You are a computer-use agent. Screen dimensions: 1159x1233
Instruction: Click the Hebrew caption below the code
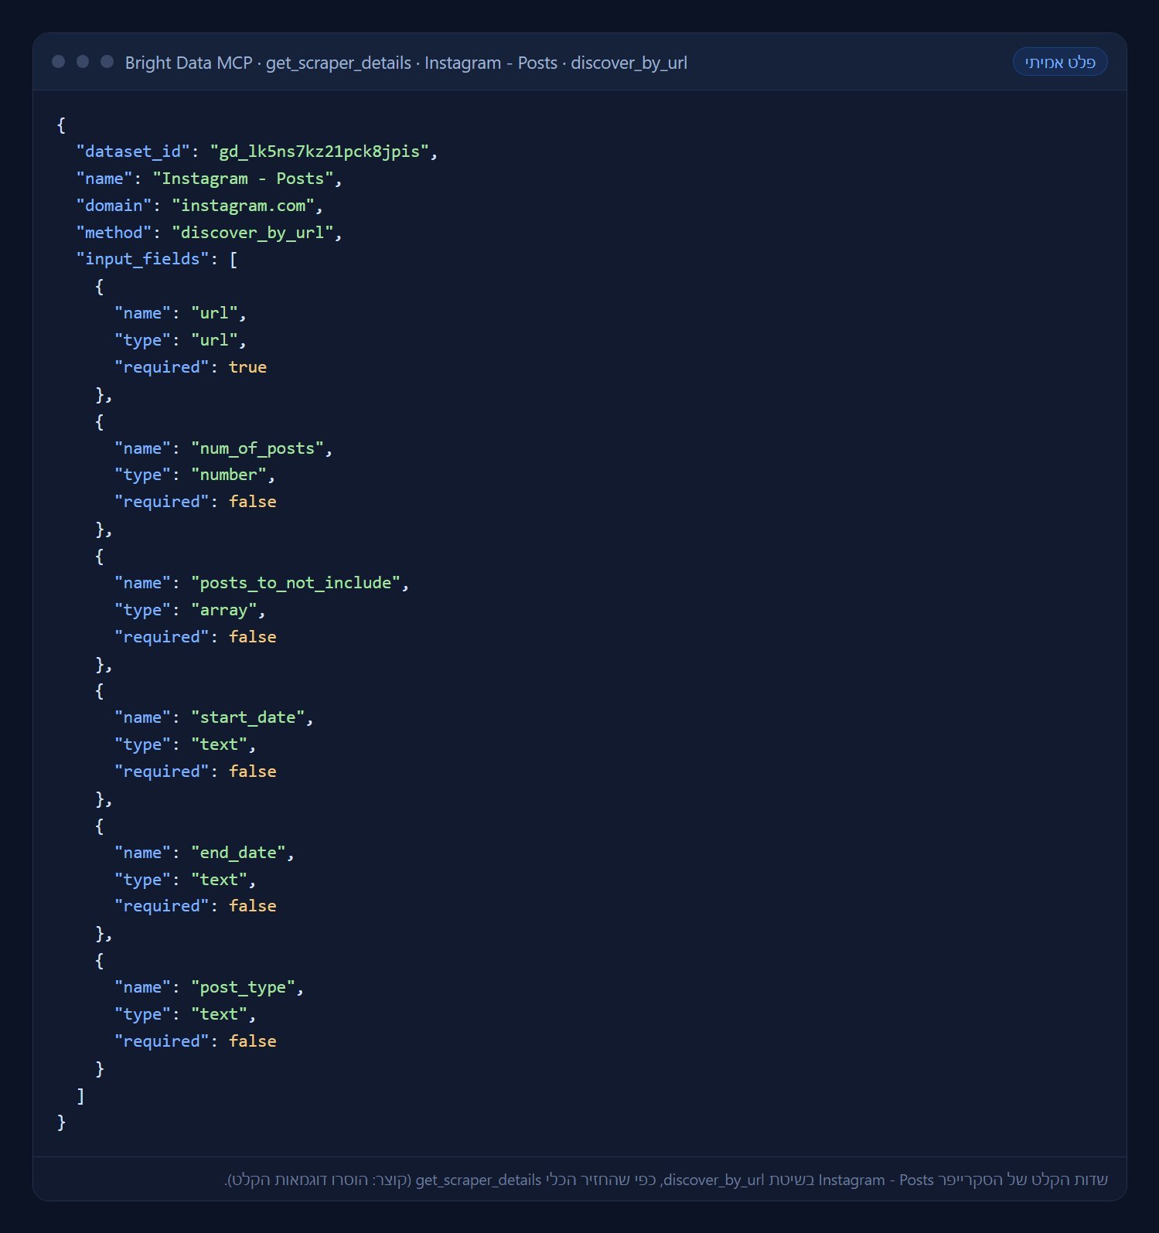click(x=666, y=1180)
